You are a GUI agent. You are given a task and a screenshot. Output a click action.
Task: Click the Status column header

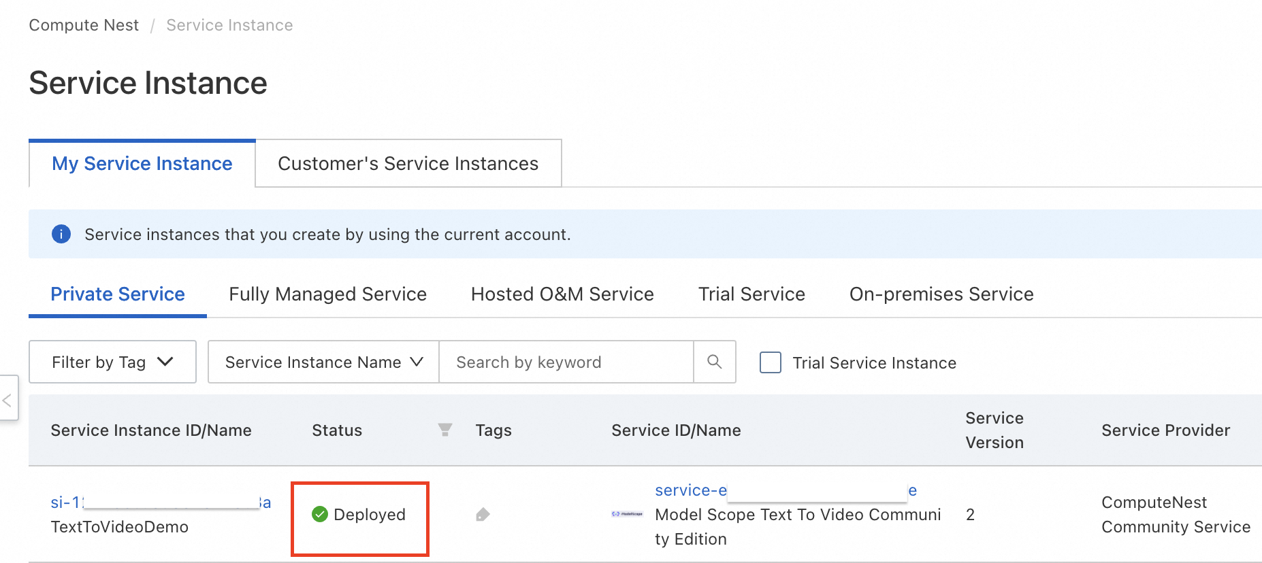pyautogui.click(x=337, y=430)
